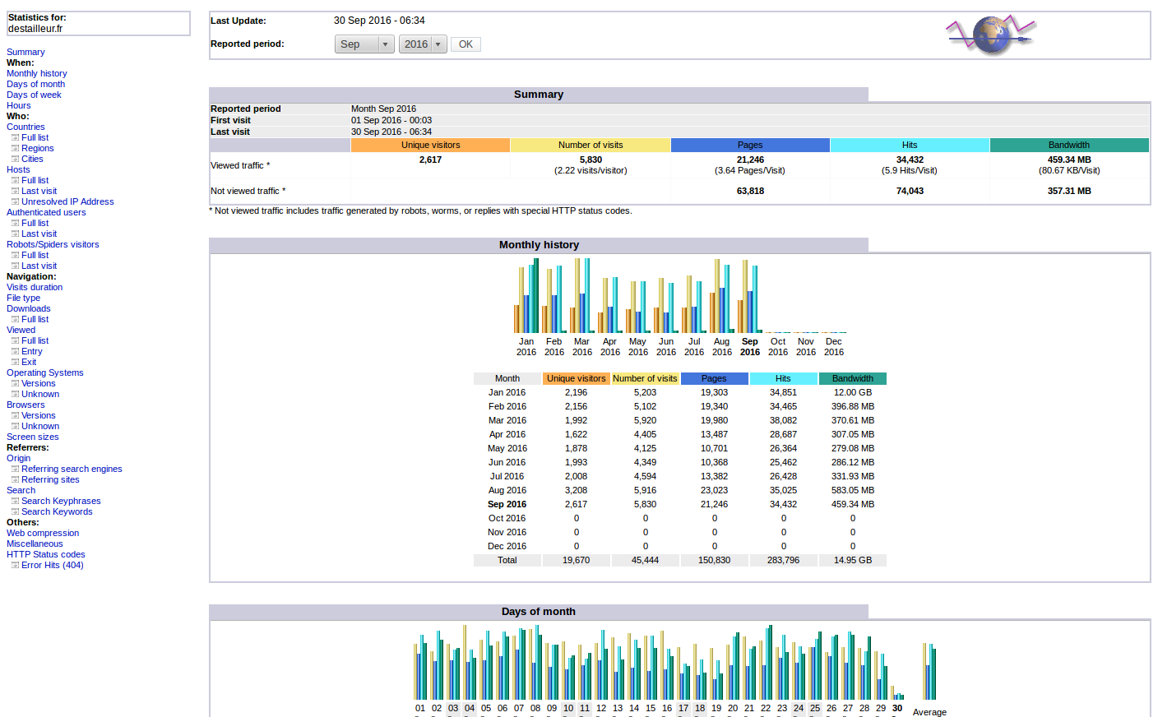Open the Operating Systems link
This screenshot has width=1158, height=717.
pos(45,373)
